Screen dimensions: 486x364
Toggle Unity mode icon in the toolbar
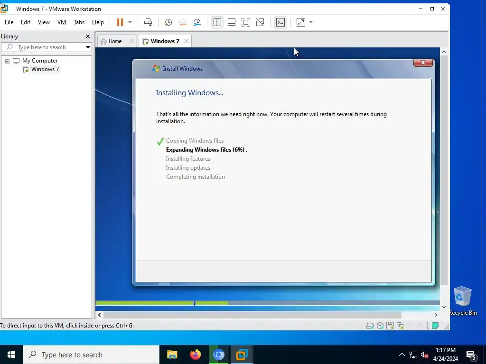point(260,22)
